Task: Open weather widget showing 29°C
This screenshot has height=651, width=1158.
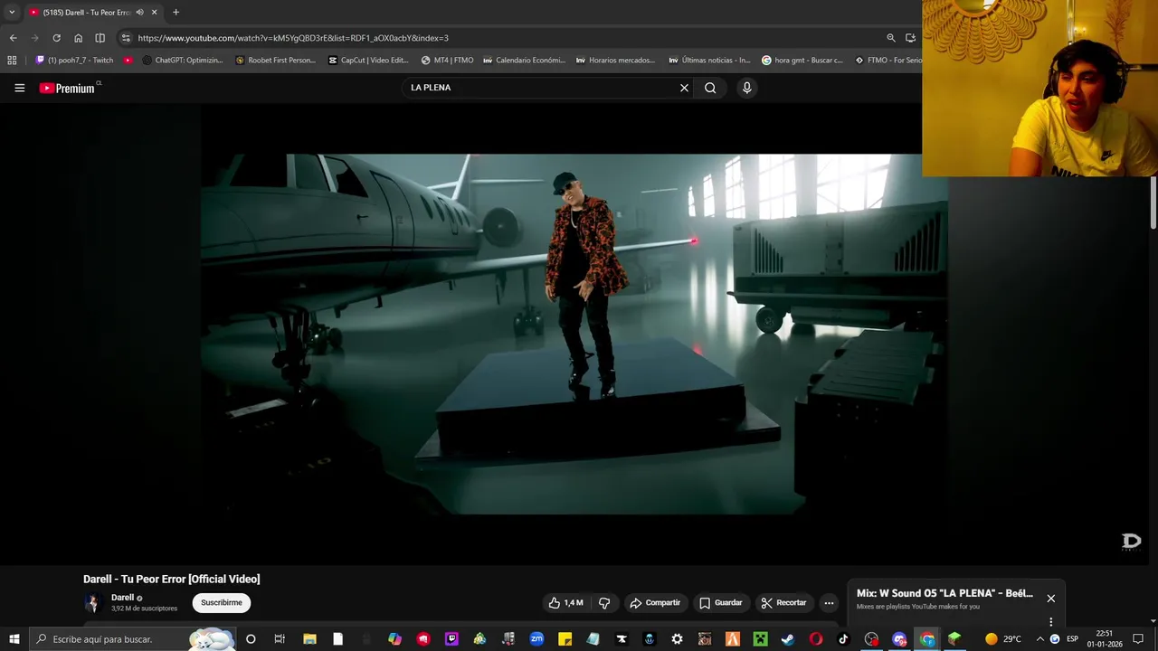Action: click(1003, 639)
